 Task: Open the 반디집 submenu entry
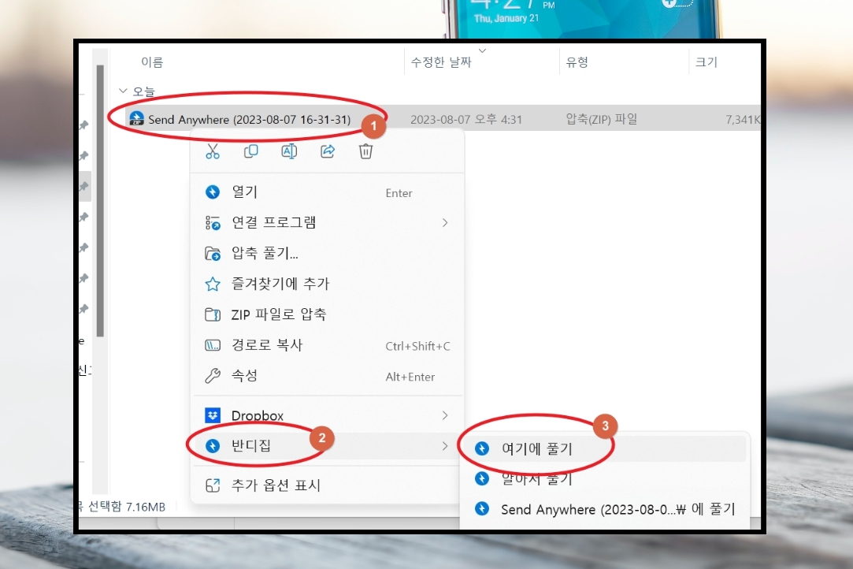pyautogui.click(x=328, y=446)
